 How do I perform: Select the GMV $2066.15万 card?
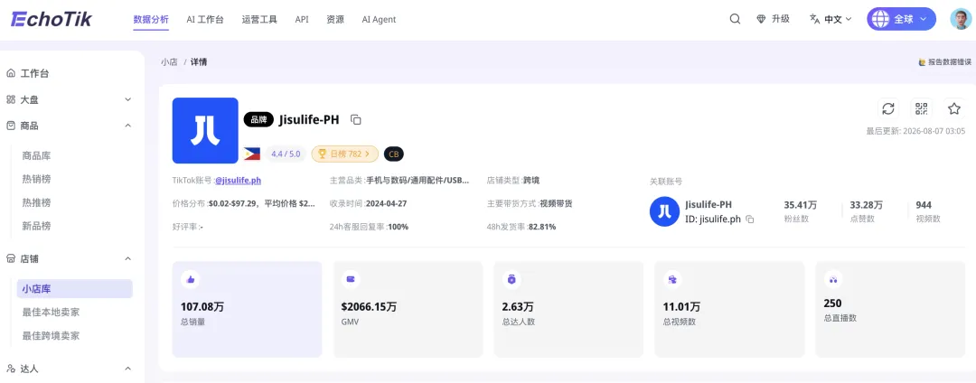point(408,310)
